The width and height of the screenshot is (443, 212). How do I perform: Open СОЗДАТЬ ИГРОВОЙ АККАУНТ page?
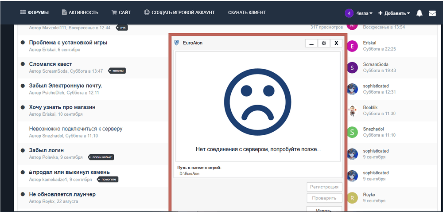[x=179, y=12]
